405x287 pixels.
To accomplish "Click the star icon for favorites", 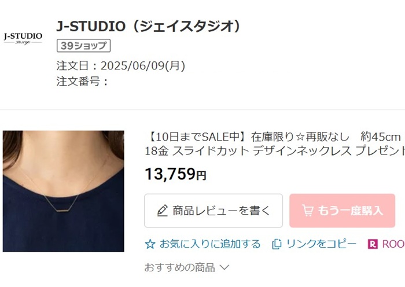I will (x=150, y=244).
